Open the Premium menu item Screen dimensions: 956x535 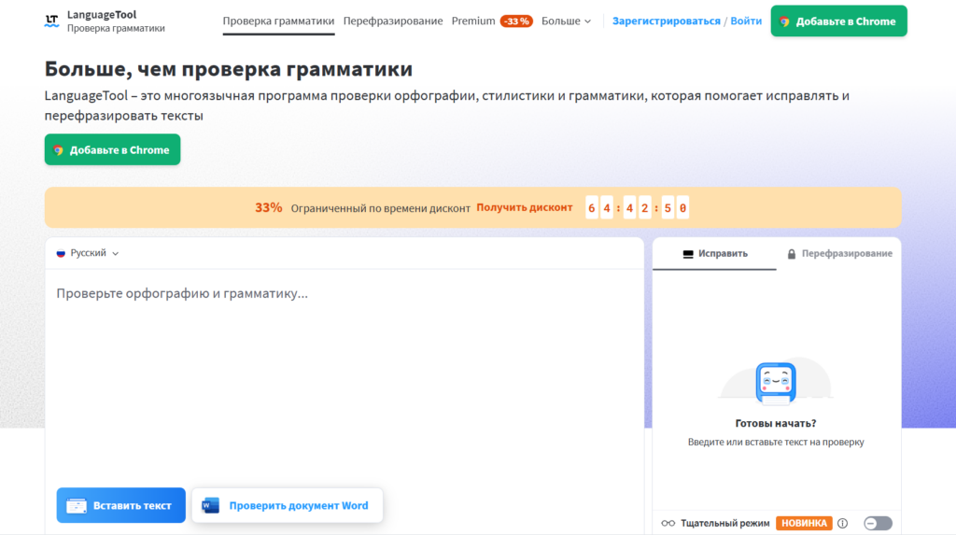tap(473, 21)
